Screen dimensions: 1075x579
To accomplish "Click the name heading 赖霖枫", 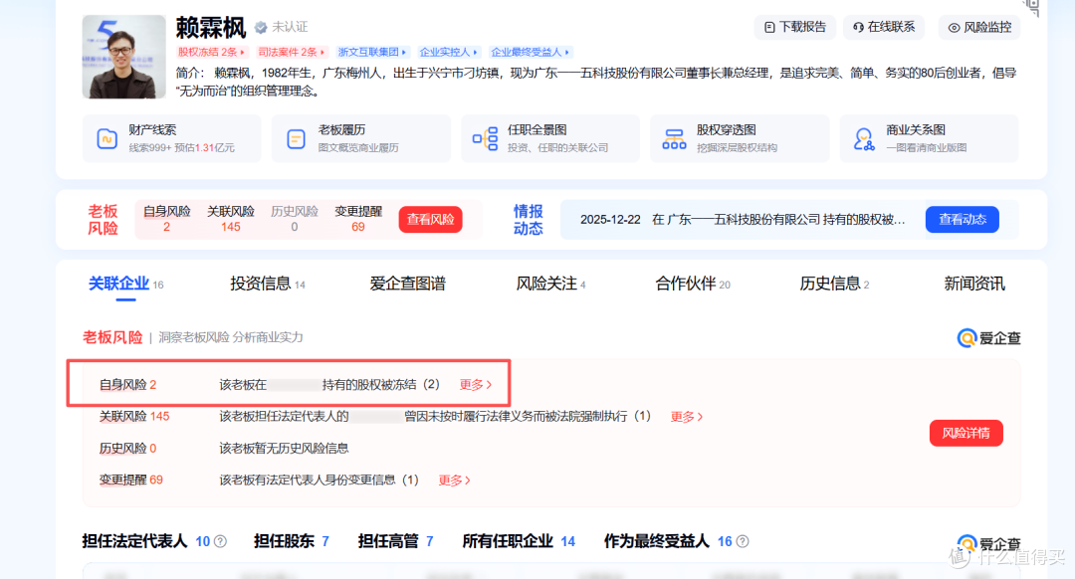I will pos(210,28).
